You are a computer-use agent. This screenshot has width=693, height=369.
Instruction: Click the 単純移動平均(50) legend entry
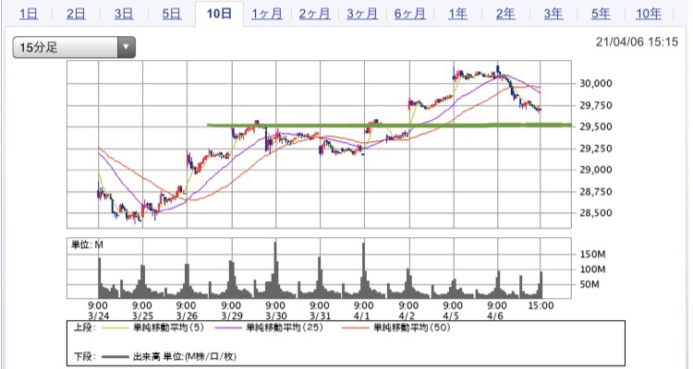tap(412, 327)
